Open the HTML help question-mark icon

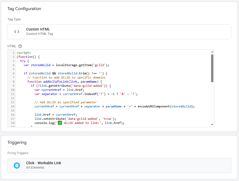click(20, 46)
